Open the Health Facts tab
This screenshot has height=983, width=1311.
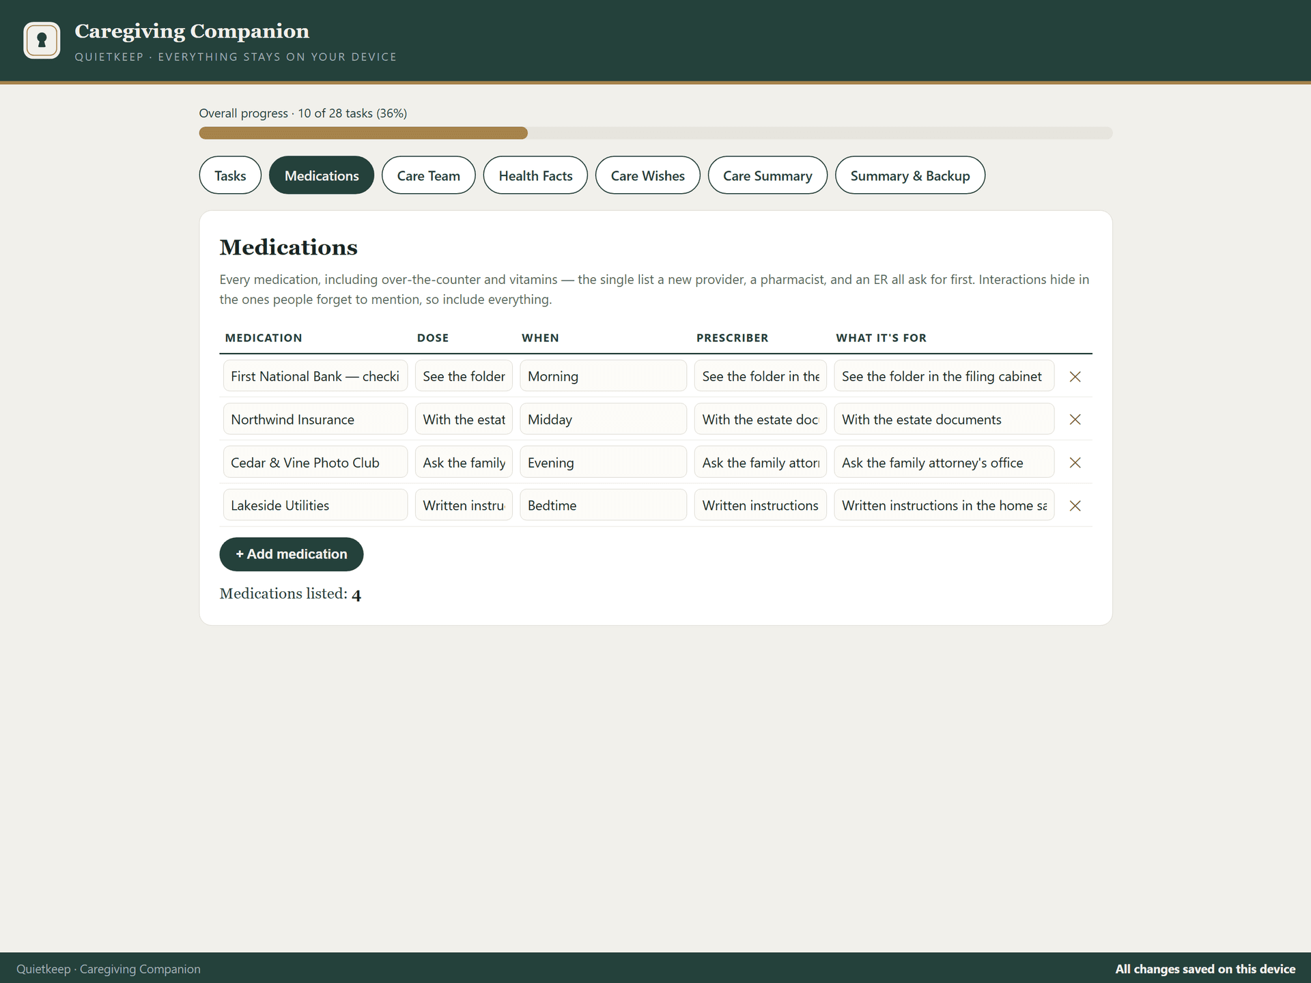535,175
